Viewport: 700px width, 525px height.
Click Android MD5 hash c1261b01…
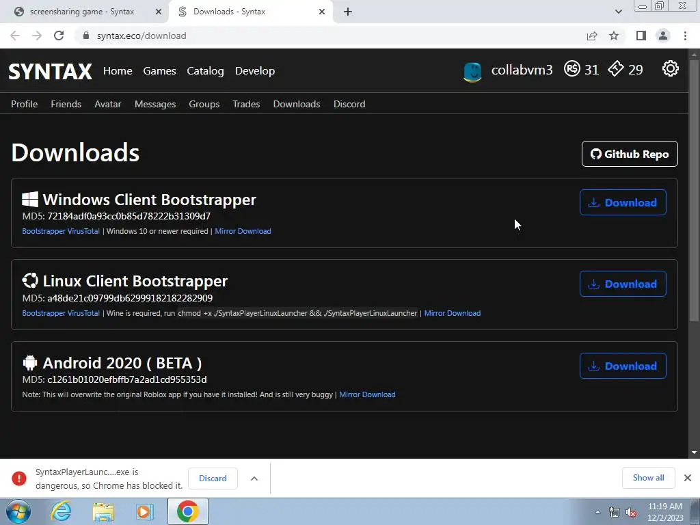126,379
